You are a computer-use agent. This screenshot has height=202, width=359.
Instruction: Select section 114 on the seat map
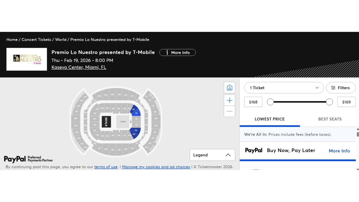(136, 130)
